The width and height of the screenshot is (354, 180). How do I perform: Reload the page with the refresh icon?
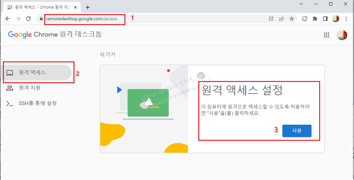pyautogui.click(x=28, y=19)
